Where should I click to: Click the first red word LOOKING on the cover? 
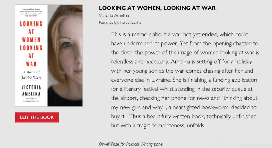31,24
